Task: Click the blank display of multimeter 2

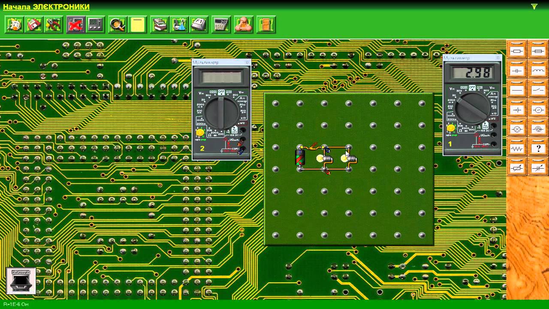Action: pyautogui.click(x=221, y=78)
